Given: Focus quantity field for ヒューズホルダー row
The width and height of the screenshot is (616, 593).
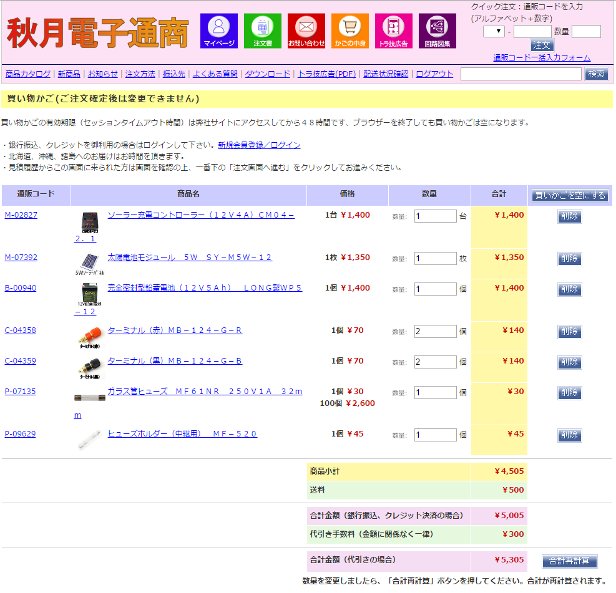Looking at the screenshot, I should coord(435,435).
